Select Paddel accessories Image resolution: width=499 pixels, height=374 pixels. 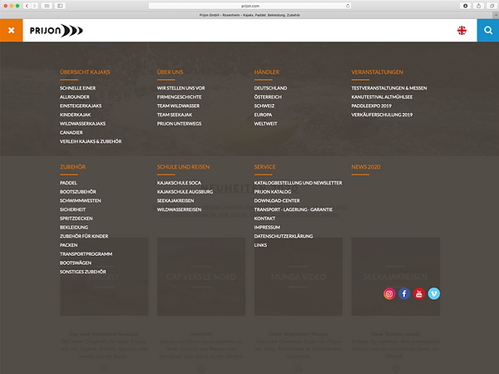[x=68, y=183]
